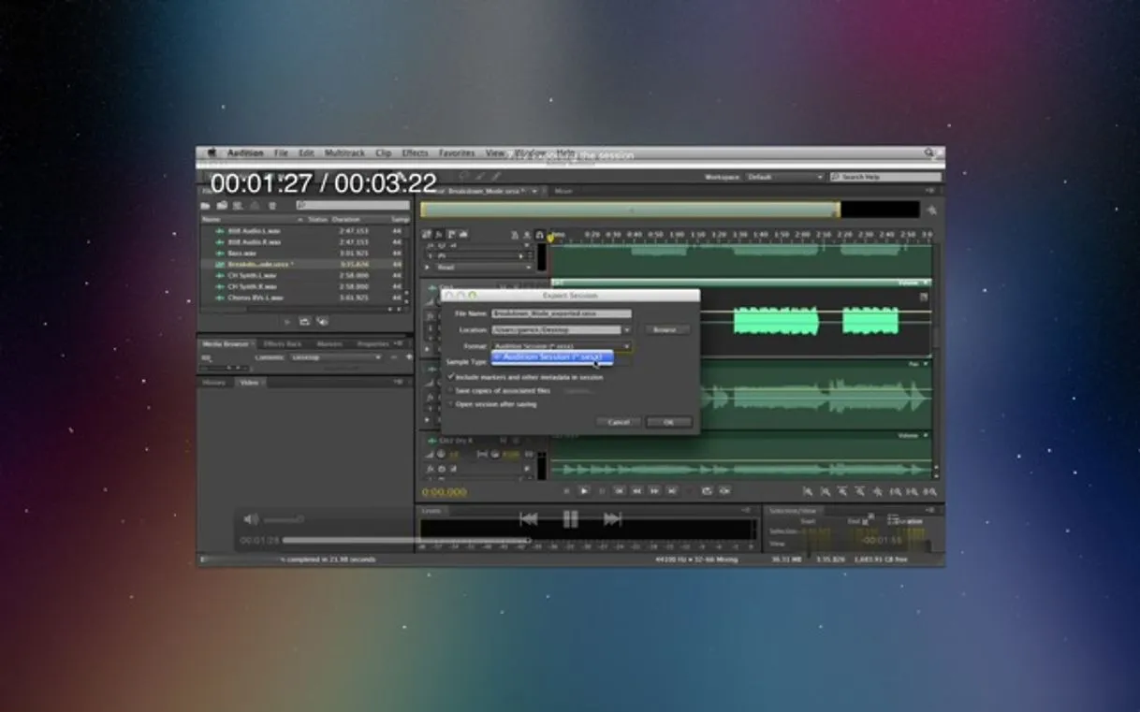Click the Zoom Out Full icon at far right
1140x712 pixels.
coord(930,491)
